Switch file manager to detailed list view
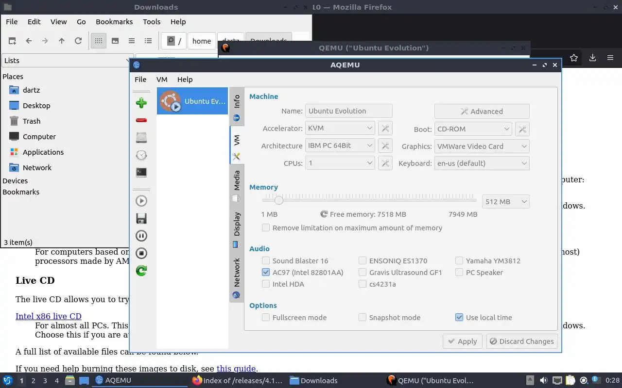Image resolution: width=622 pixels, height=388 pixels. [148, 41]
